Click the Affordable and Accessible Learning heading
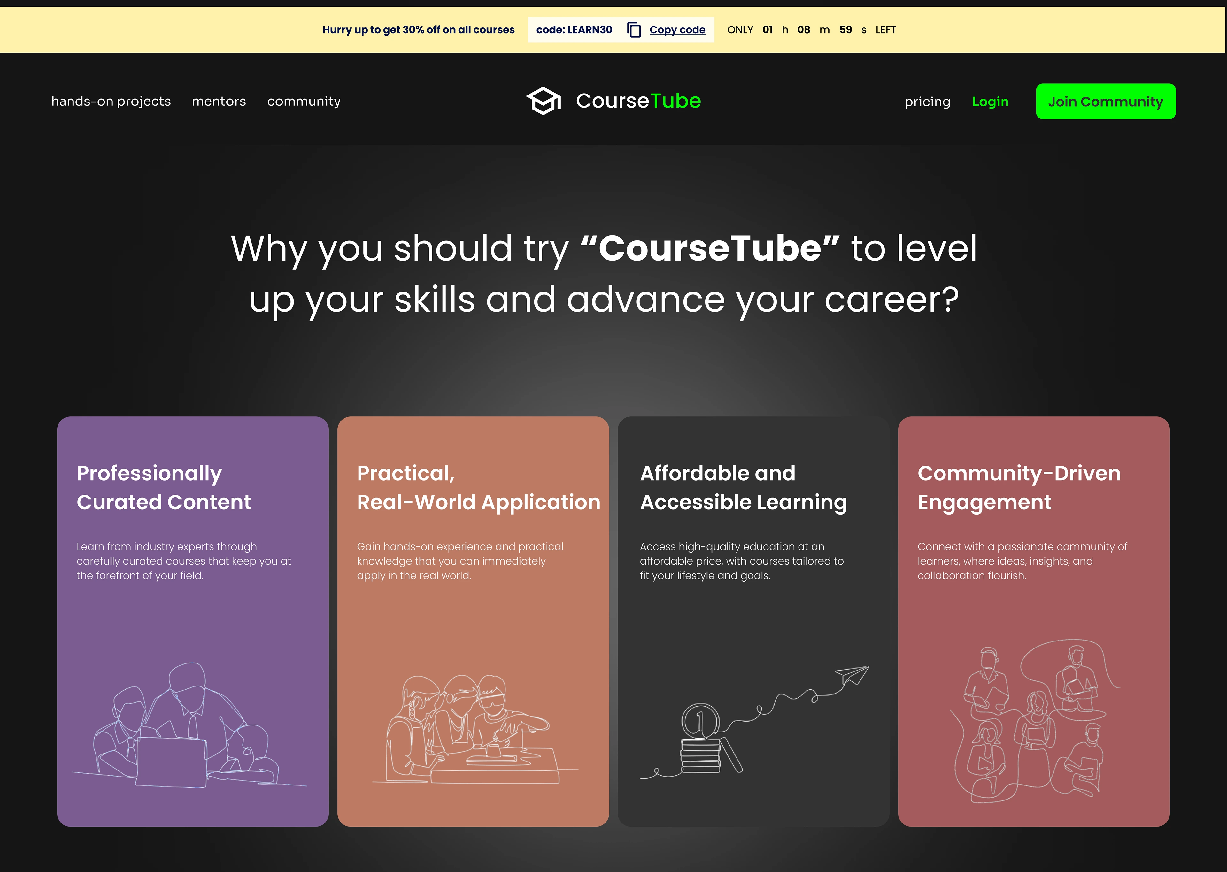Image resolution: width=1227 pixels, height=872 pixels. 743,488
